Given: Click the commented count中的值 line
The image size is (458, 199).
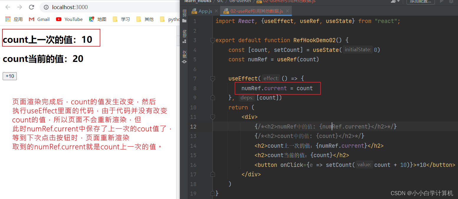Looking at the screenshot, I should point(310,136).
